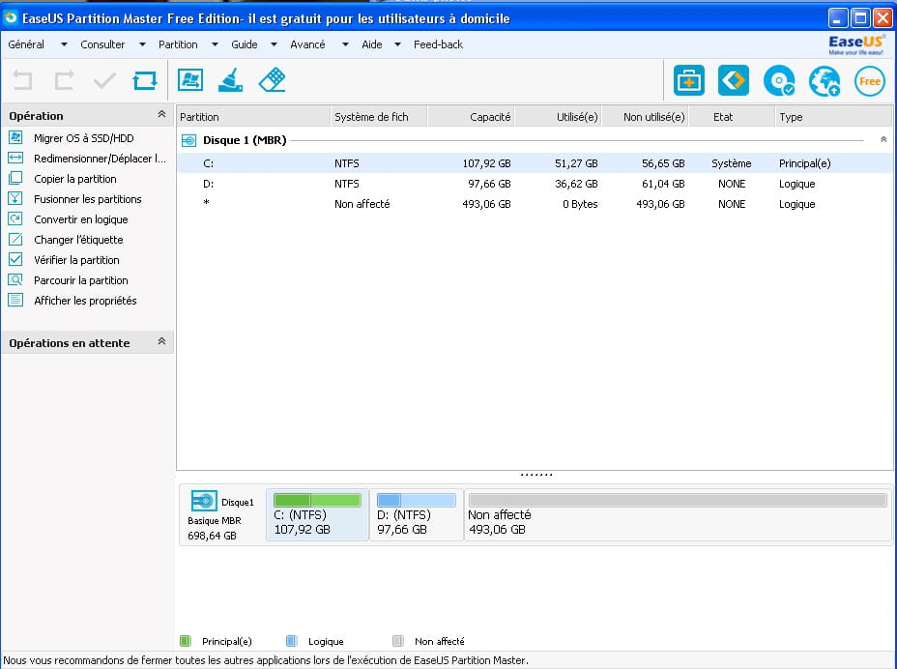897x669 pixels.
Task: Click the Undo toolbar icon
Action: point(23,80)
